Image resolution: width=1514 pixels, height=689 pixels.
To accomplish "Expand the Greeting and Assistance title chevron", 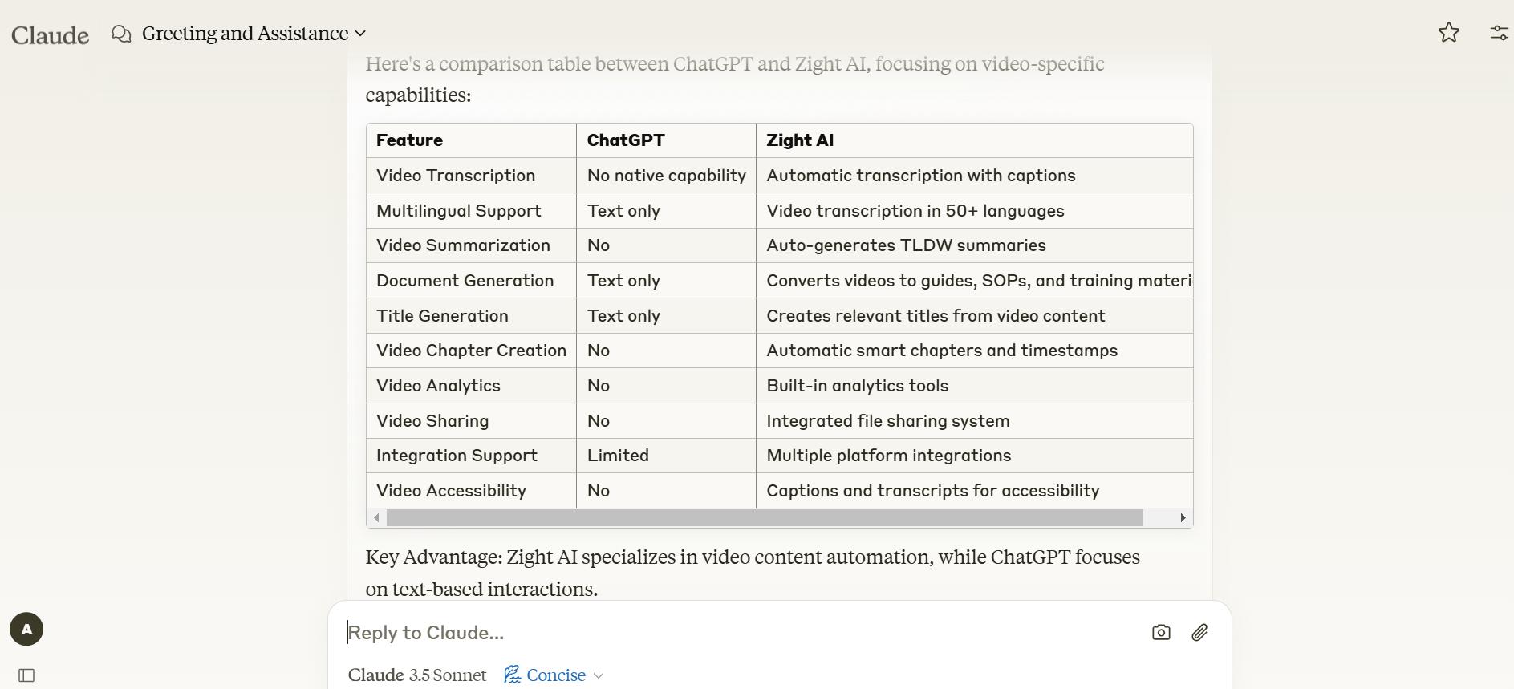I will point(361,34).
